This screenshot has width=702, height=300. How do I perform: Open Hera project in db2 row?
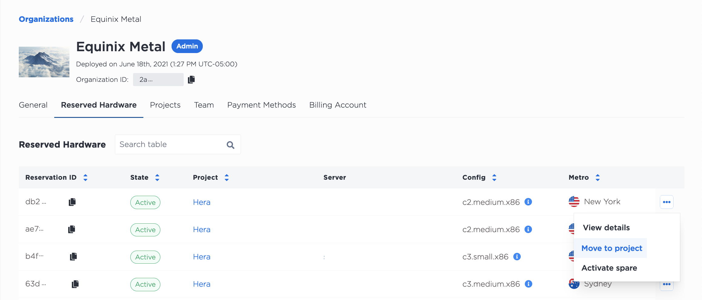point(202,202)
